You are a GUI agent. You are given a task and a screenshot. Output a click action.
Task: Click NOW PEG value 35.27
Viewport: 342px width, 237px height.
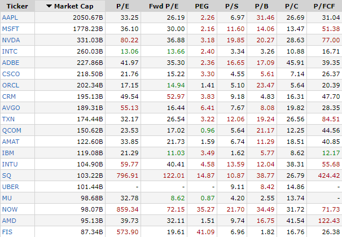click(x=205, y=209)
